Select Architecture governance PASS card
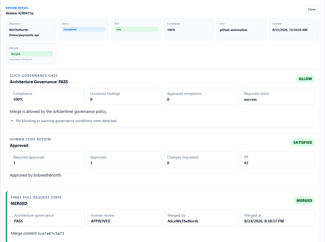 [x=48, y=218]
